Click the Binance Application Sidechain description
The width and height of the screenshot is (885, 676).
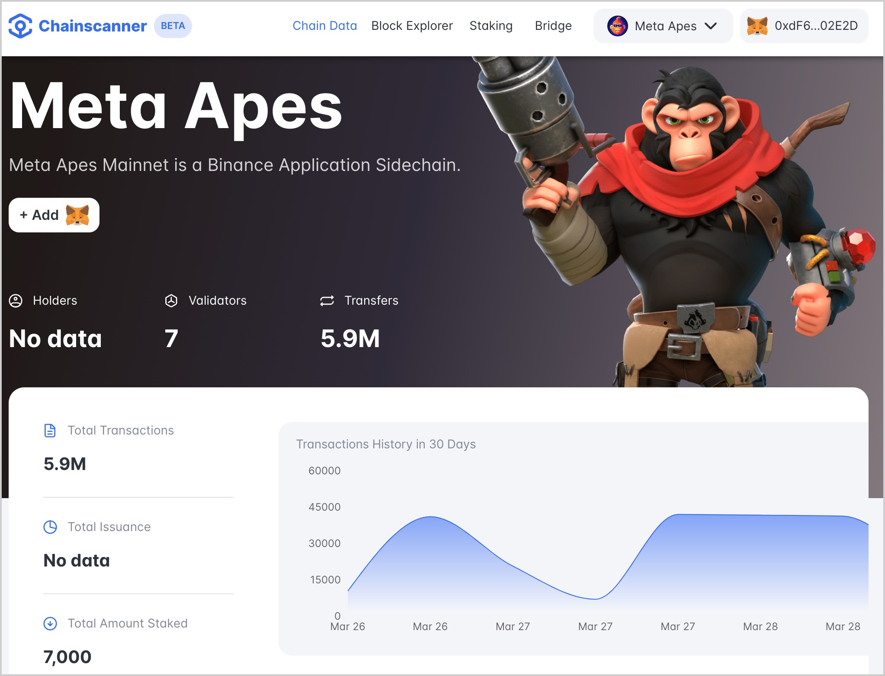pyautogui.click(x=235, y=165)
